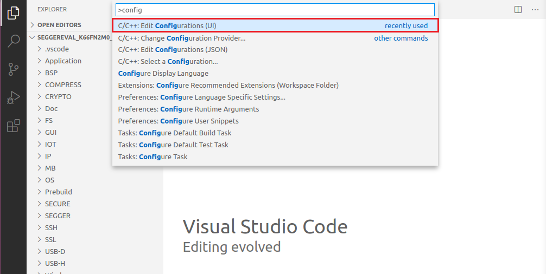Open the Run and Debug view icon
Image resolution: width=546 pixels, height=274 pixels.
coord(13,97)
